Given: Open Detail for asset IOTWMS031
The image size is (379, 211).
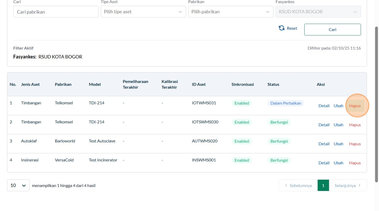Looking at the screenshot, I should pyautogui.click(x=324, y=106).
